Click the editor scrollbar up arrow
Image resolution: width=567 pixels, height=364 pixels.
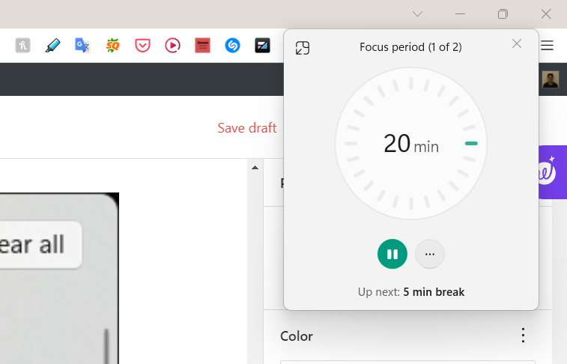pos(255,167)
